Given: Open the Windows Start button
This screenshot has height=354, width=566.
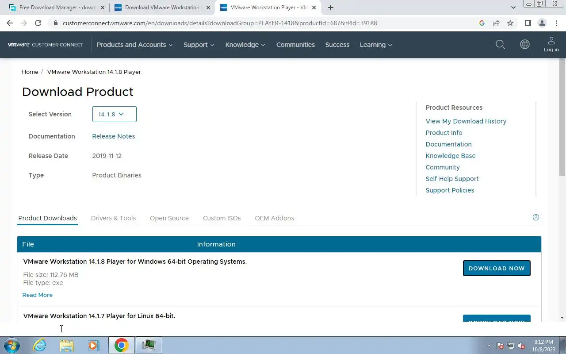Looking at the screenshot, I should pyautogui.click(x=11, y=345).
